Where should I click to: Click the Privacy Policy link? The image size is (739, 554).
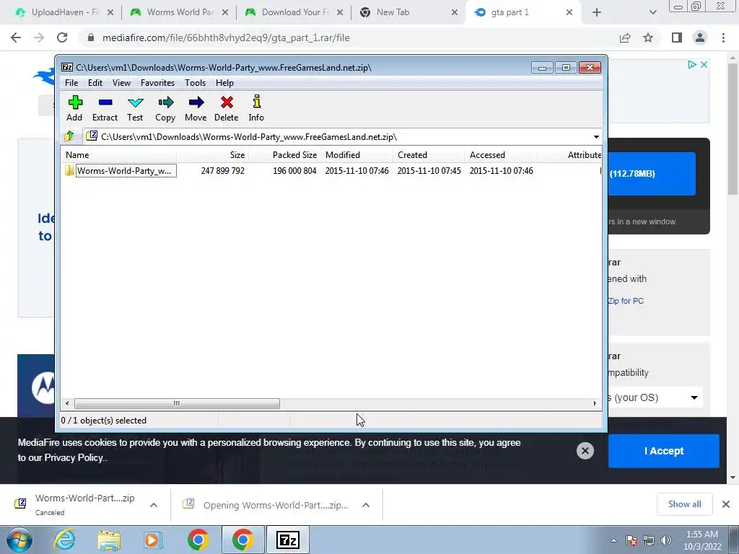point(74,457)
